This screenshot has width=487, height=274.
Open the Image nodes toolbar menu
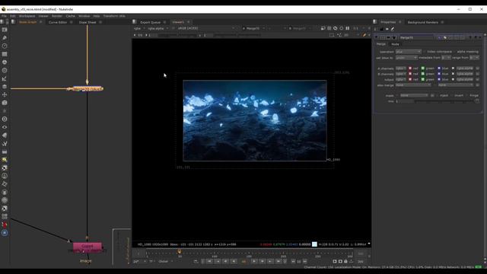click(5, 30)
